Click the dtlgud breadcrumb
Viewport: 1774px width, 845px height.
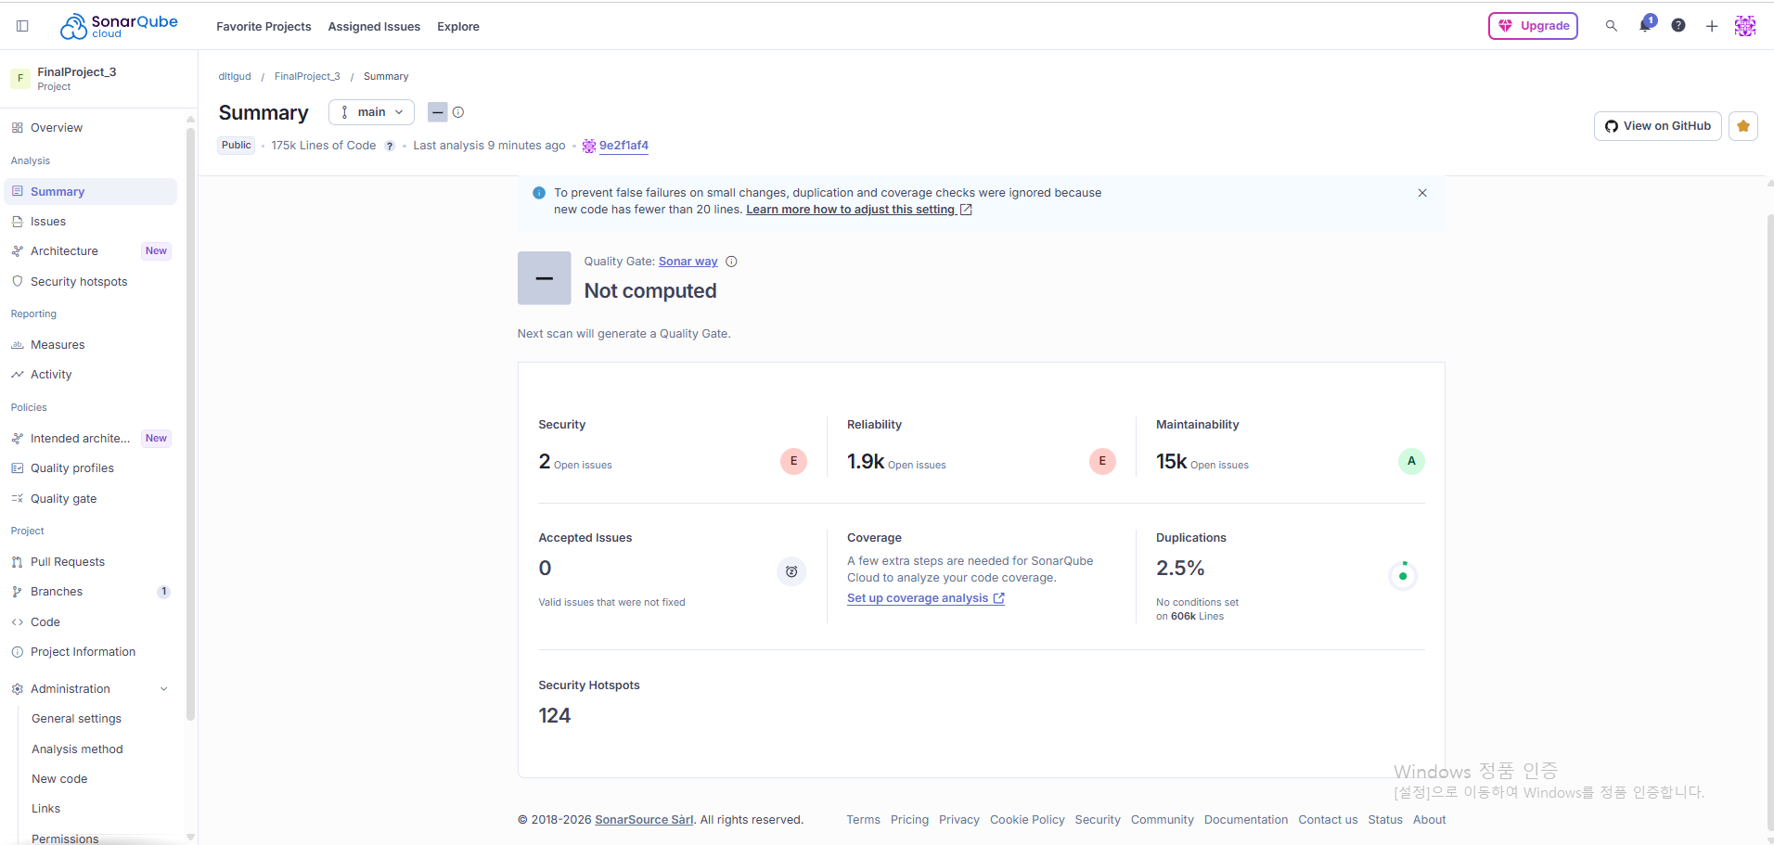tap(235, 77)
